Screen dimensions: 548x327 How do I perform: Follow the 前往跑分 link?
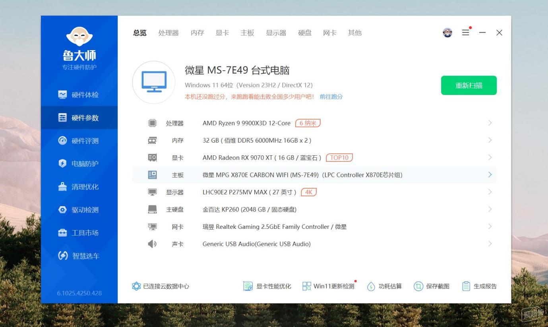(x=331, y=97)
